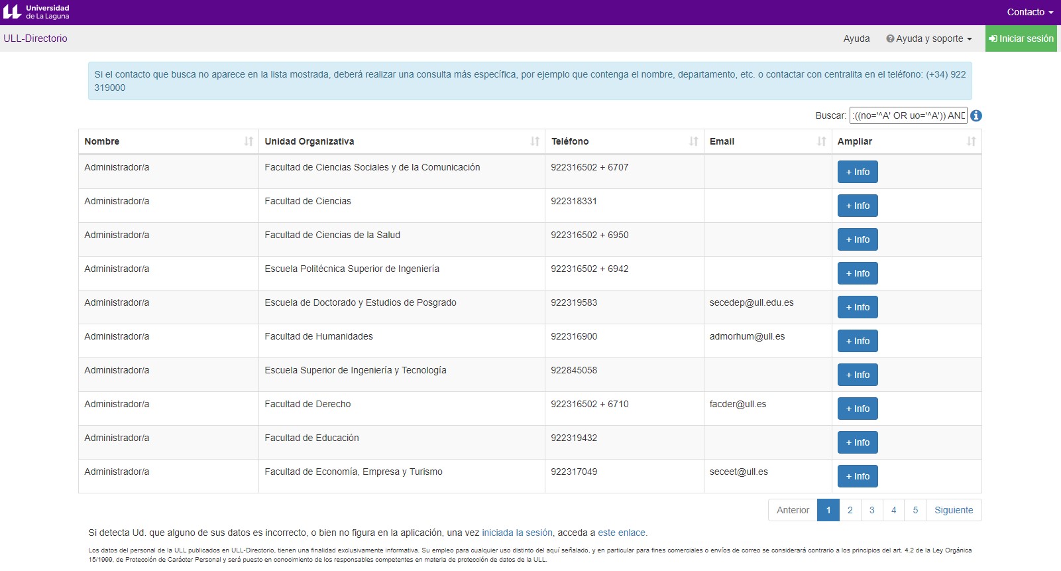Follow the 'este enlace' link
The height and width of the screenshot is (571, 1061).
tap(622, 533)
